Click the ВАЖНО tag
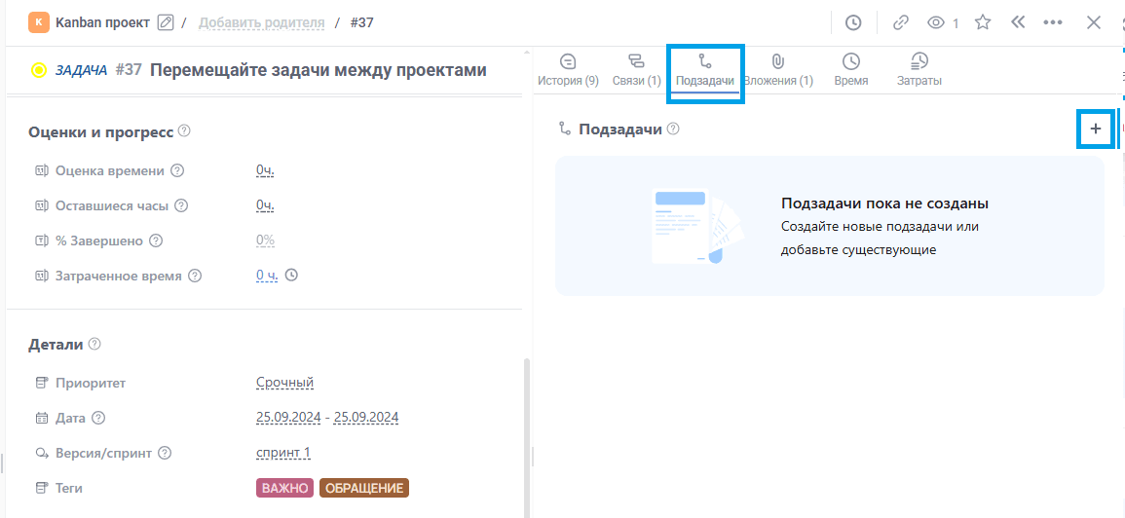Screen dimensions: 1125x518 pos(284,488)
